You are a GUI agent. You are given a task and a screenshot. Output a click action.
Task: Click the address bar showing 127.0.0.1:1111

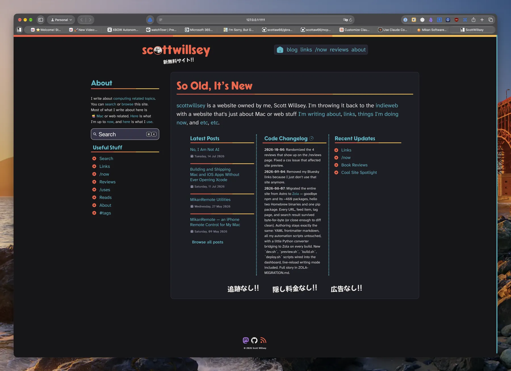pyautogui.click(x=256, y=20)
